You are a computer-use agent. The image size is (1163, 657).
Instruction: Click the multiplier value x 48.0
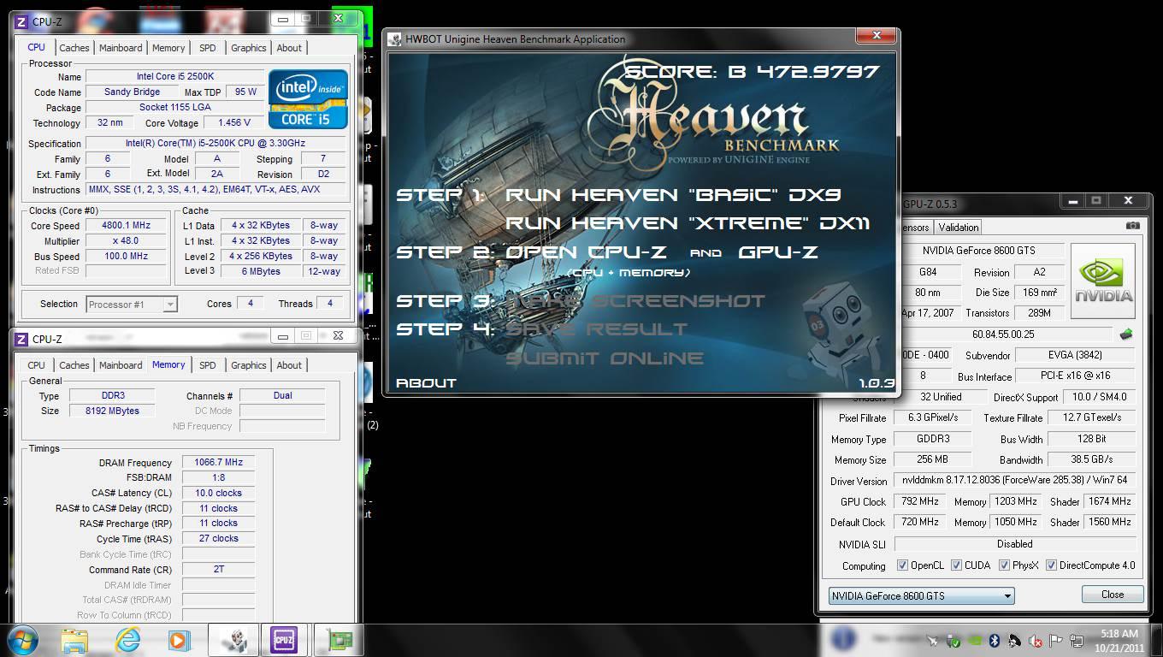coord(127,241)
